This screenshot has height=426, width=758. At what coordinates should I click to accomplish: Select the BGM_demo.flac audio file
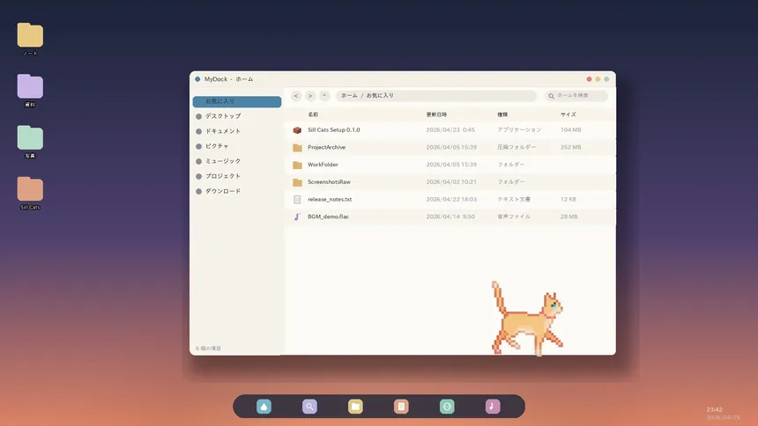pyautogui.click(x=328, y=217)
